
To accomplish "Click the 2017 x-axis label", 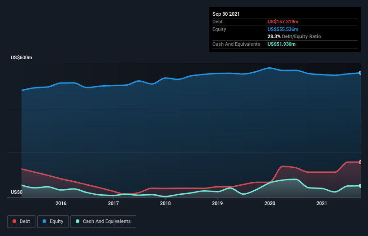I will tap(113, 203).
